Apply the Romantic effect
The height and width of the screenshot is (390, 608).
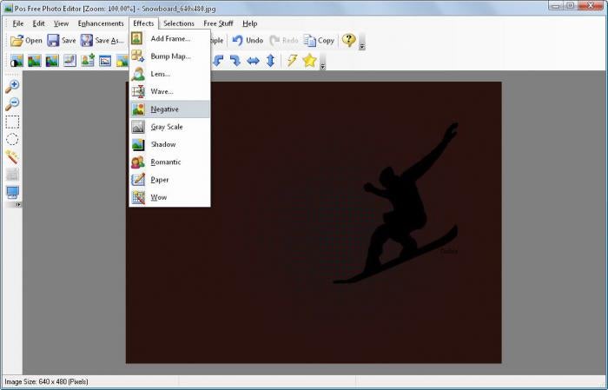(x=170, y=162)
